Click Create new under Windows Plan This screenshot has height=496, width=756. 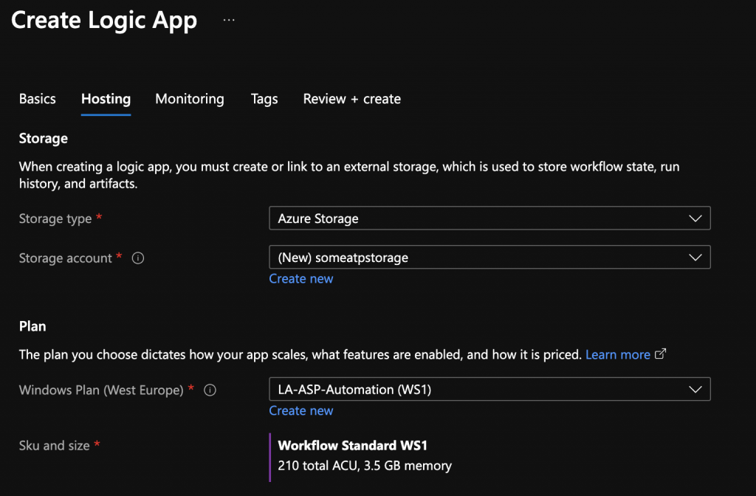[x=300, y=410]
